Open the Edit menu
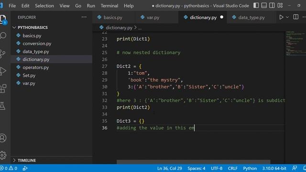The width and height of the screenshot is (306, 172). click(25, 6)
